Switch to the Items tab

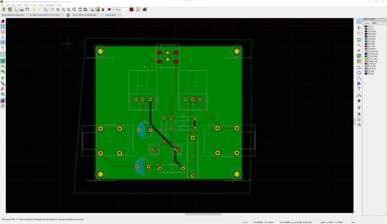pos(374,23)
